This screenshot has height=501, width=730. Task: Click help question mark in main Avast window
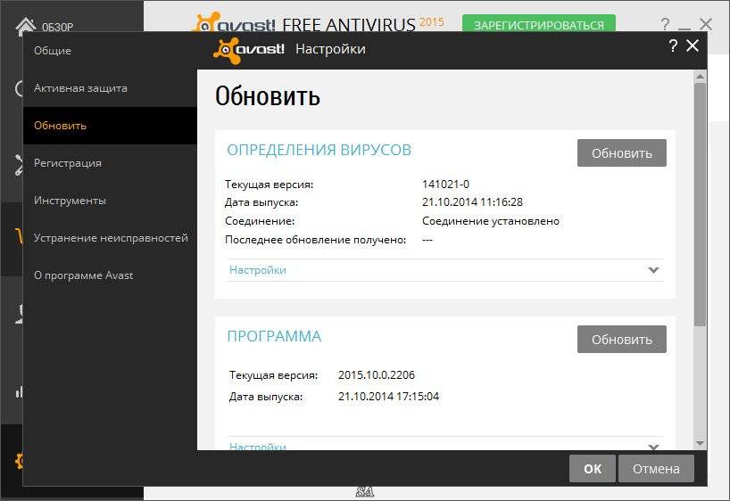(665, 24)
